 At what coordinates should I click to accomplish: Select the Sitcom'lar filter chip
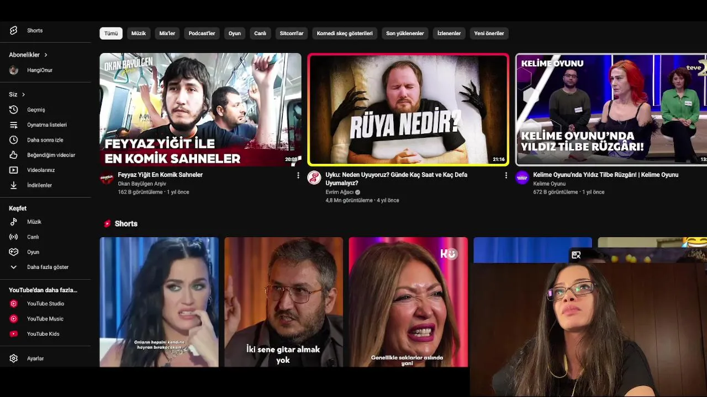(292, 34)
